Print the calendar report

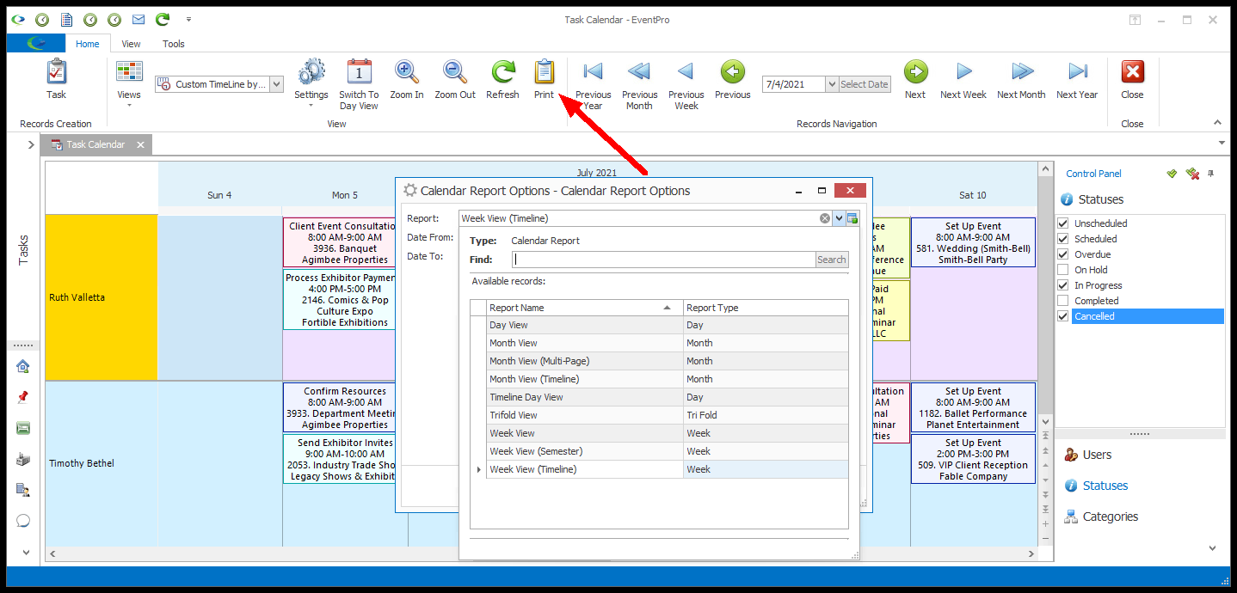pyautogui.click(x=544, y=79)
